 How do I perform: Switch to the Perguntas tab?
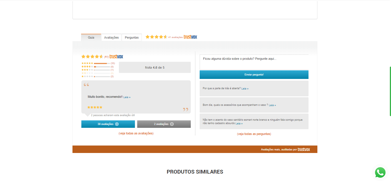132,37
